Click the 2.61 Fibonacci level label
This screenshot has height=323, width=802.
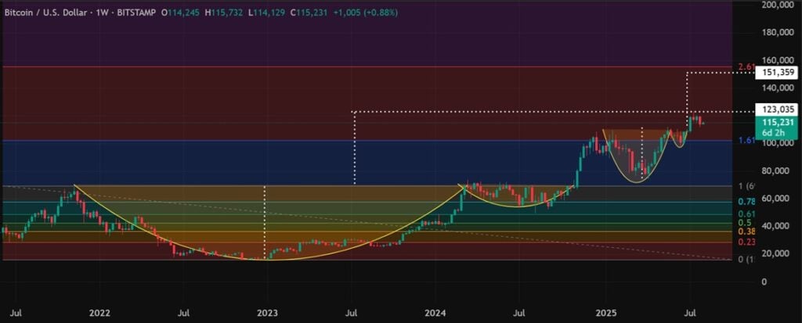[746, 67]
